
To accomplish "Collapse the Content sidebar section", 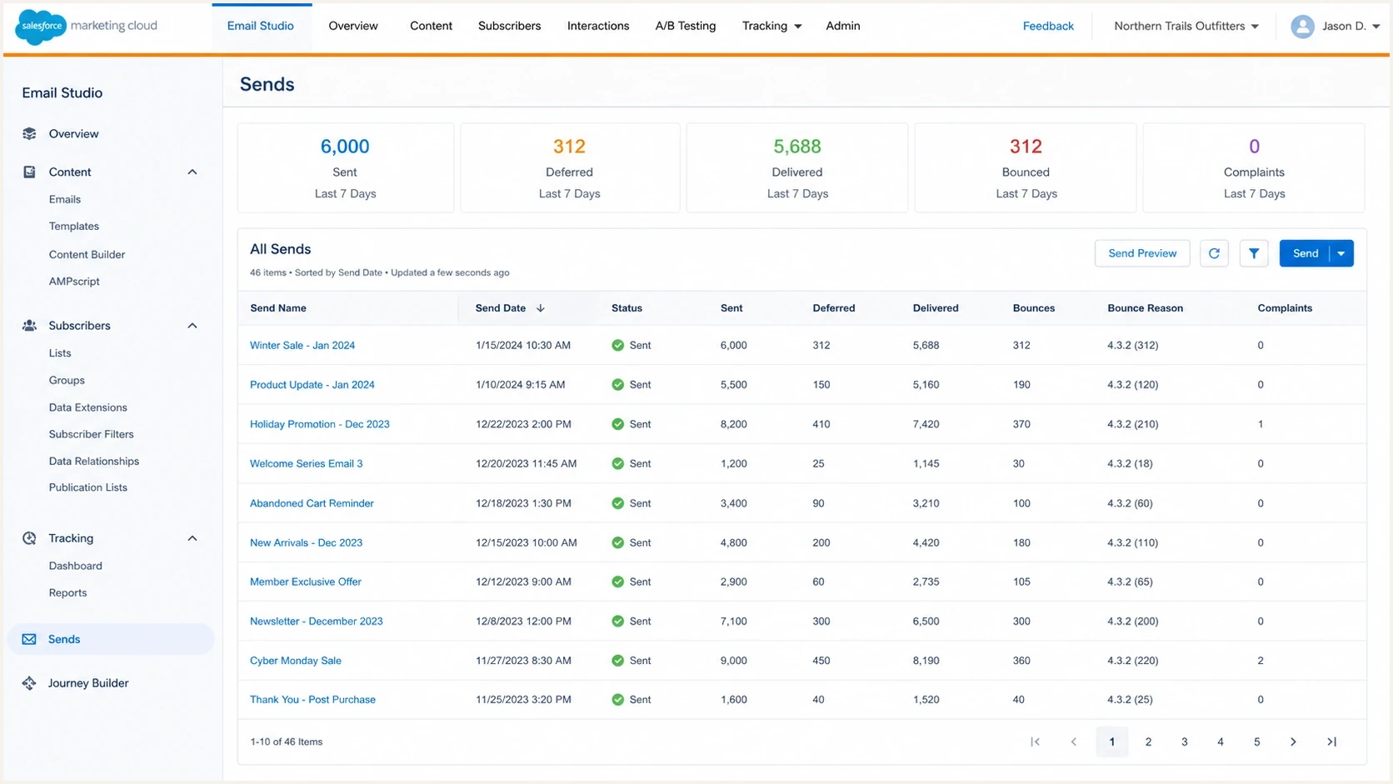I will coord(192,172).
